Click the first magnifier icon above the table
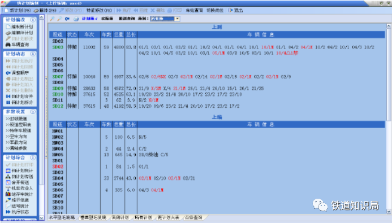This screenshot has height=223, width=392. pyautogui.click(x=52, y=19)
